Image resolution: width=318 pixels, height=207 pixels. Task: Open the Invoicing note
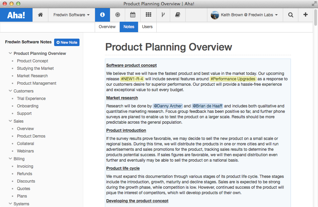[25, 166]
